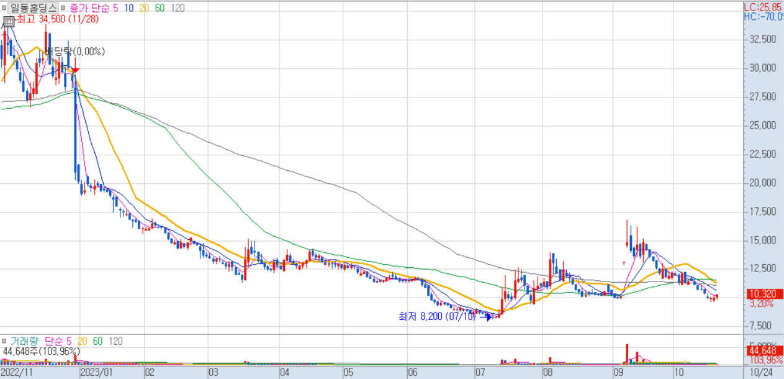
Task: Click the 최저 8,200 (07/10) low label
Action: (437, 316)
